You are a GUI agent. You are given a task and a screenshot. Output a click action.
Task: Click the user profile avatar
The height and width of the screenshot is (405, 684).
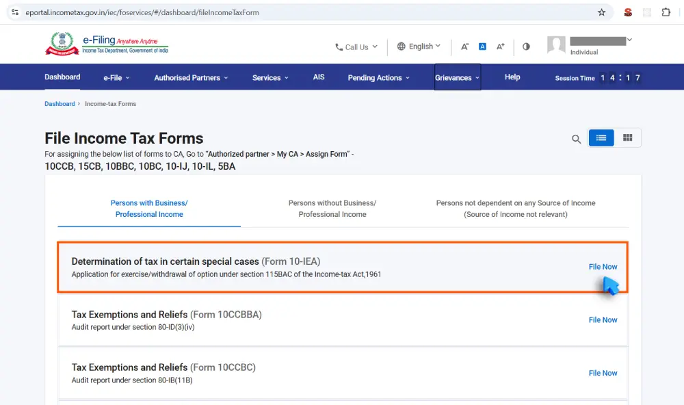tap(556, 46)
